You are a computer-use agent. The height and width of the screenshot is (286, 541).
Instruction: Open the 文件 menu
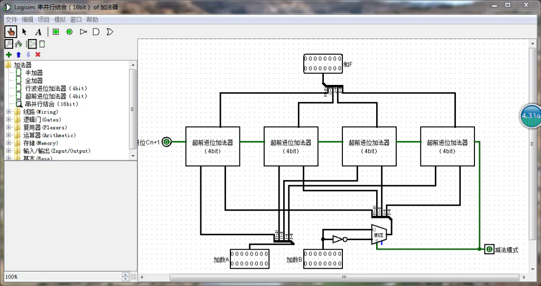tap(11, 20)
